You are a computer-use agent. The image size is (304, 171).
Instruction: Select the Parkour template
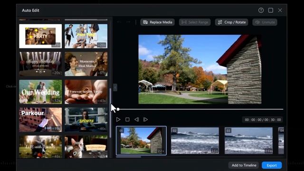point(40,120)
